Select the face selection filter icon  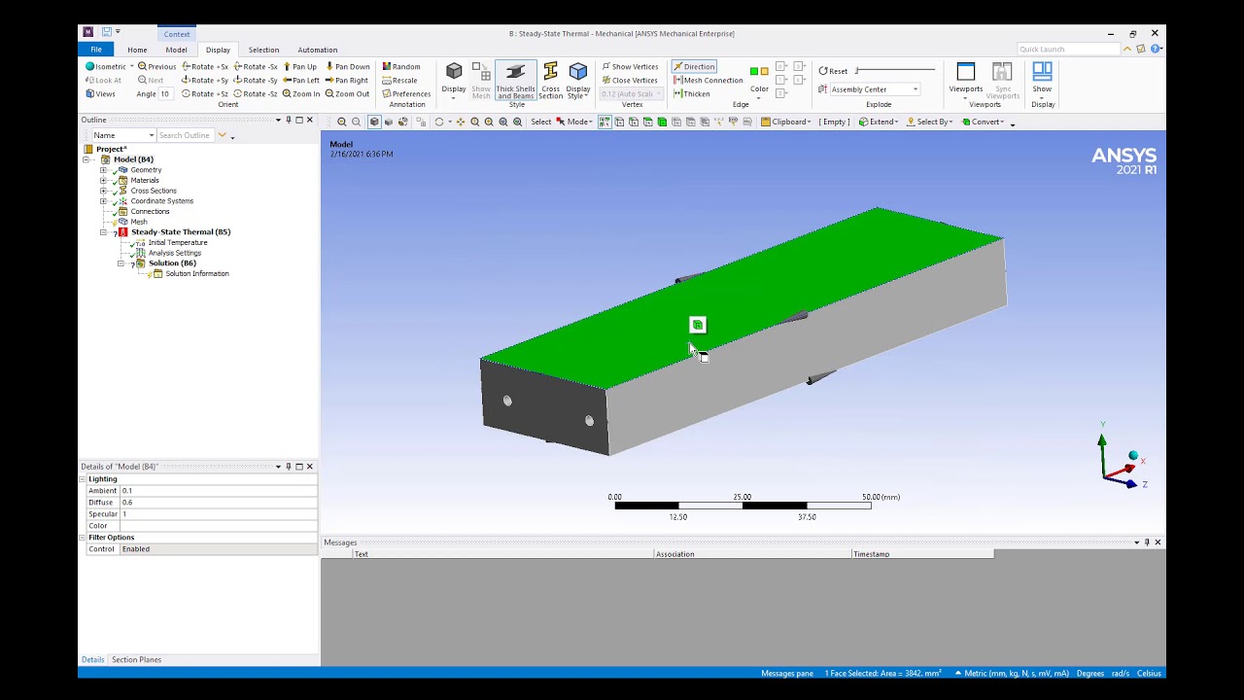click(647, 122)
